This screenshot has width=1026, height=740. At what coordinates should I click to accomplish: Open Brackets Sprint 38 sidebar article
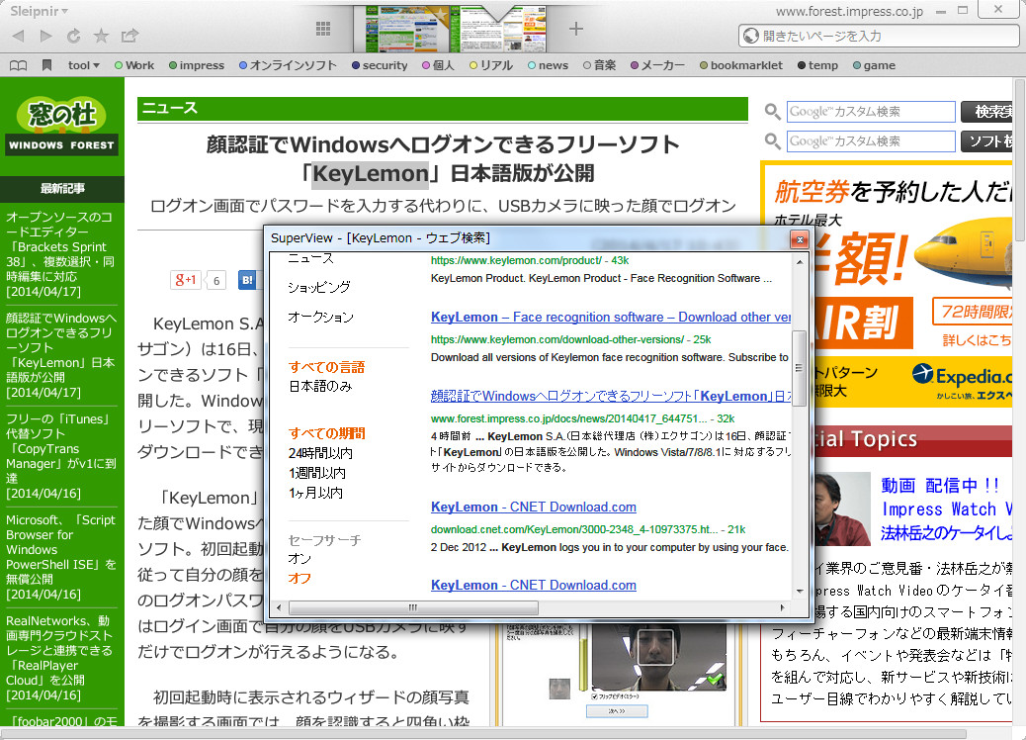click(61, 254)
